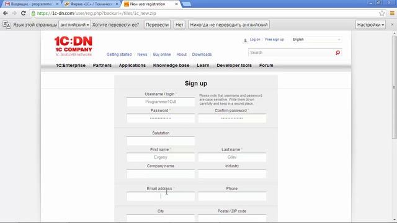
Task: Click the Email address field
Action: click(161, 196)
